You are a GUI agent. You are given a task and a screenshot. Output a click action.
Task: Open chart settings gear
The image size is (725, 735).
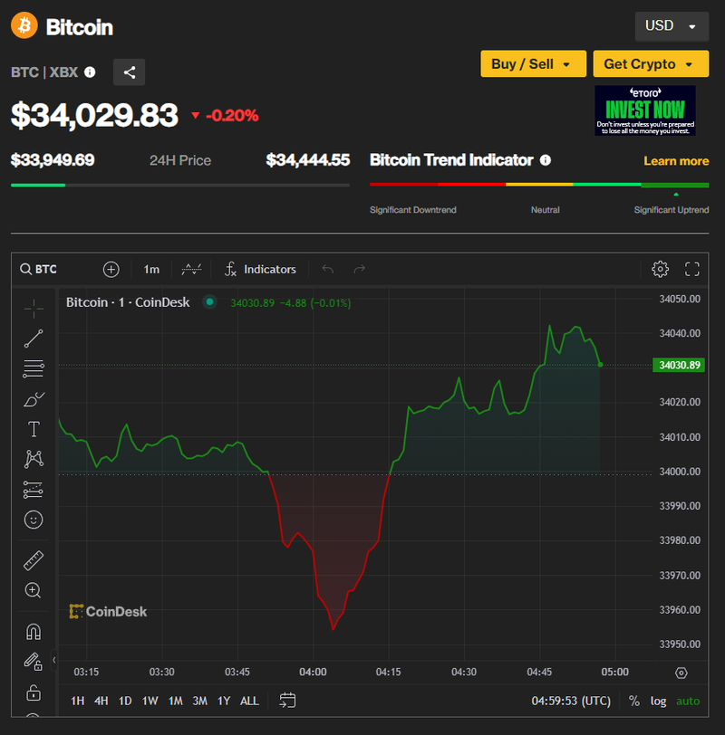[660, 269]
